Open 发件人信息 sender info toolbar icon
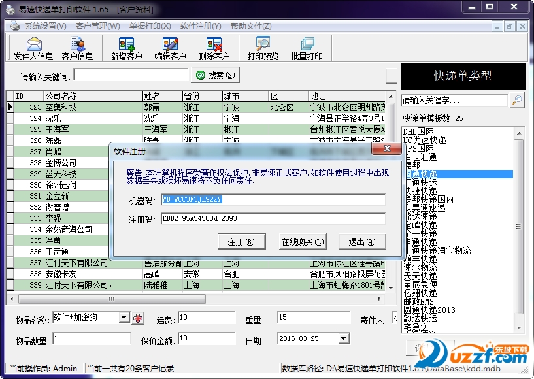 pyautogui.click(x=33, y=48)
